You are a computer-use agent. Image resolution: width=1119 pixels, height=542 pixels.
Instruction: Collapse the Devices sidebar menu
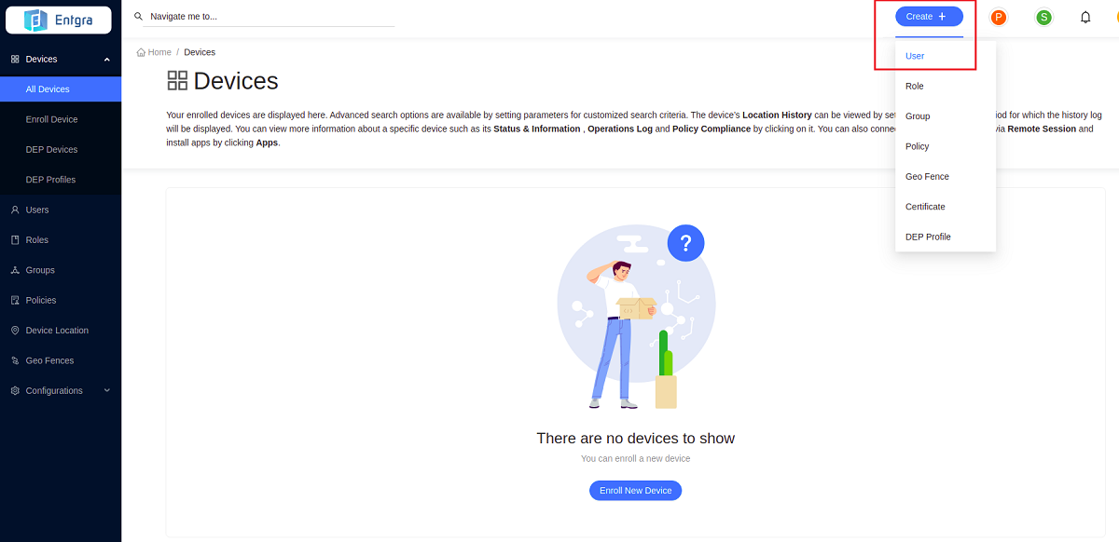point(106,60)
